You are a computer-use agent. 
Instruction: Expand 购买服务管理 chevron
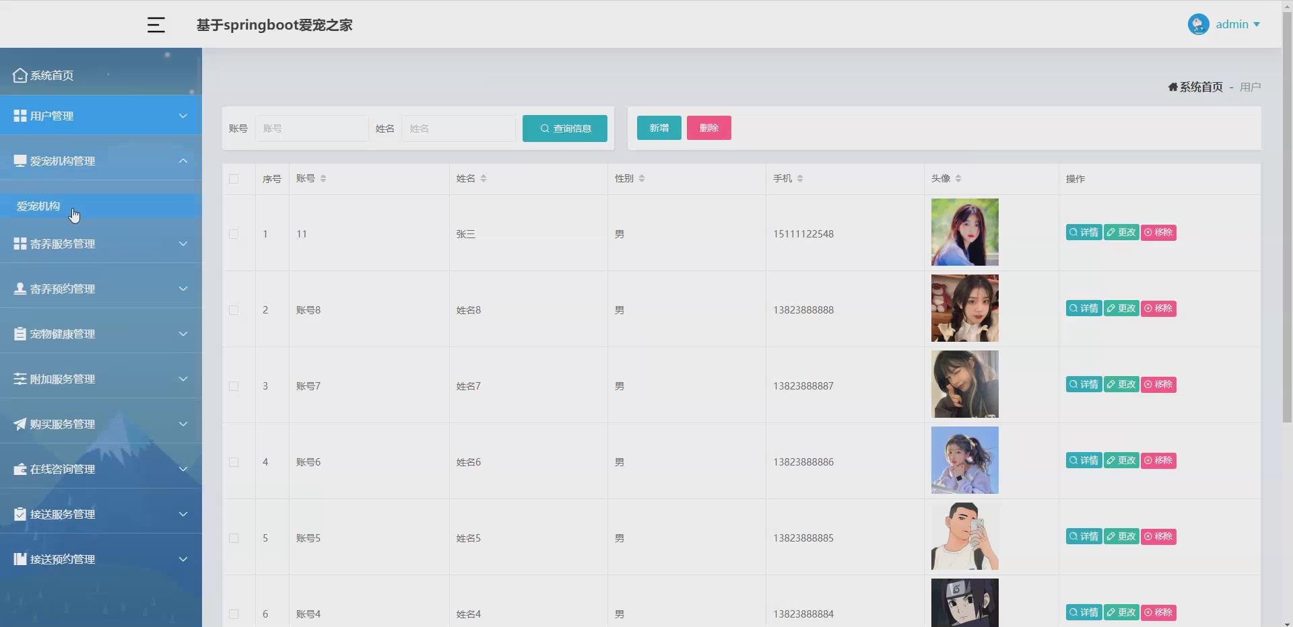point(183,424)
